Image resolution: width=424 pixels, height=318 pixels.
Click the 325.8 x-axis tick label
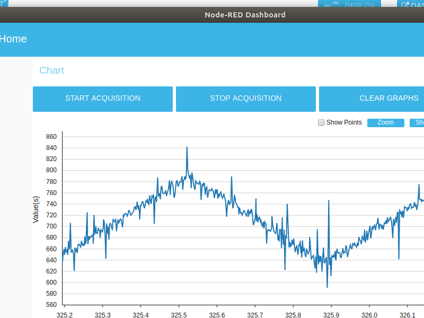(293, 315)
